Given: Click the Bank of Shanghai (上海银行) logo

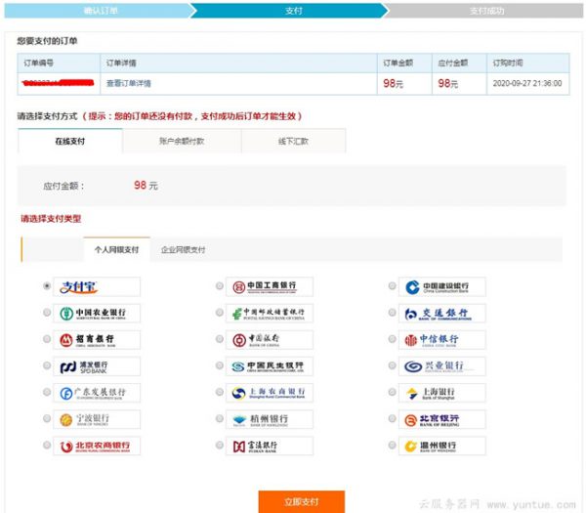Looking at the screenshot, I should (x=443, y=393).
